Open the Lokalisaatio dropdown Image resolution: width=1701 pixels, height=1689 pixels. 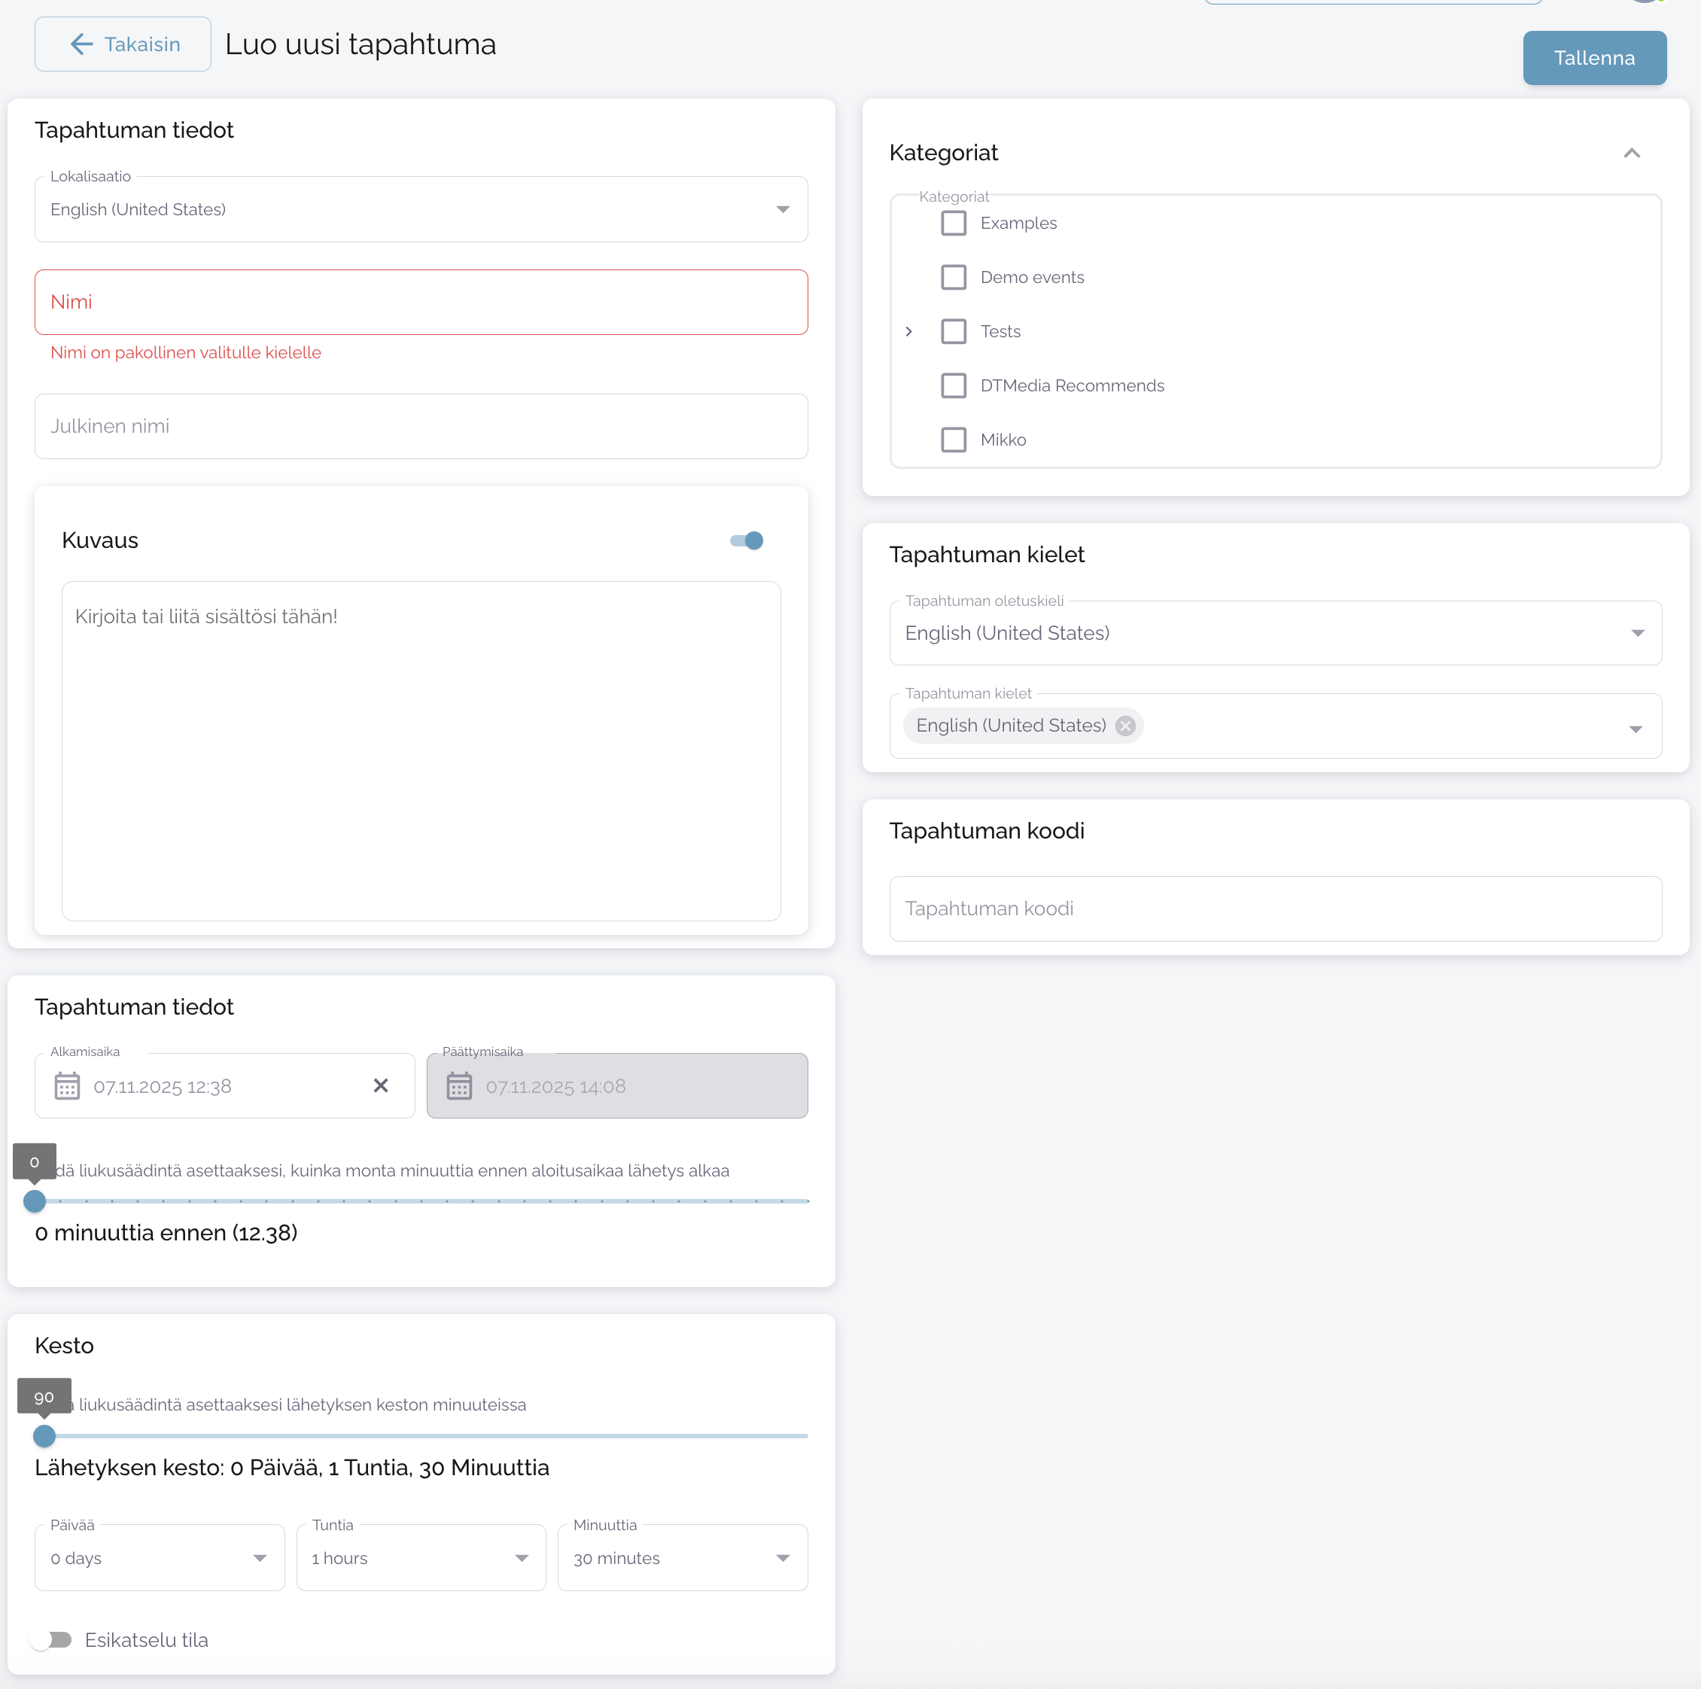point(421,209)
